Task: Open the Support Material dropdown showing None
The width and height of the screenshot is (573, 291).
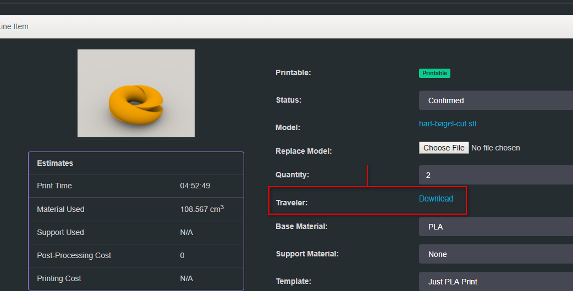Action: pyautogui.click(x=495, y=254)
